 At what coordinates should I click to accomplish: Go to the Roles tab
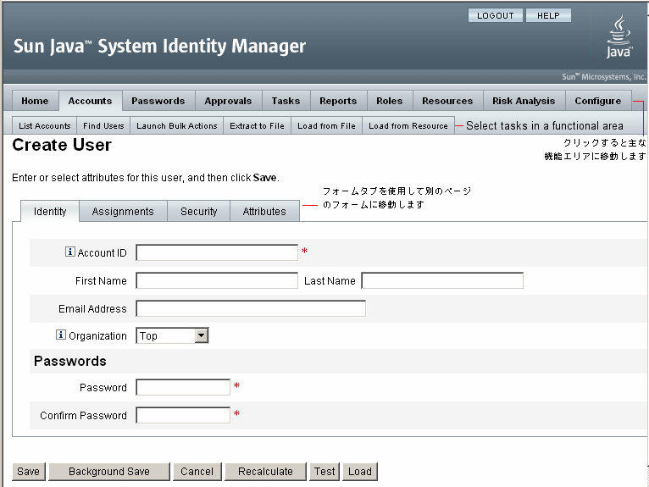click(x=390, y=101)
